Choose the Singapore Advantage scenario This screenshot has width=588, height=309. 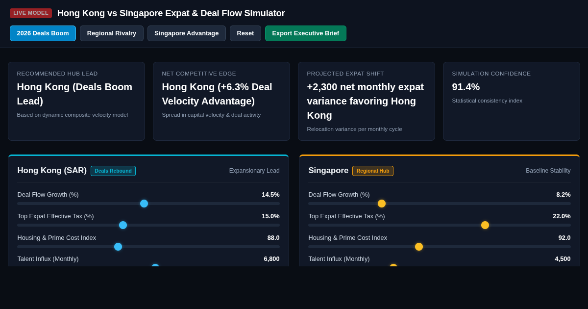tap(187, 33)
